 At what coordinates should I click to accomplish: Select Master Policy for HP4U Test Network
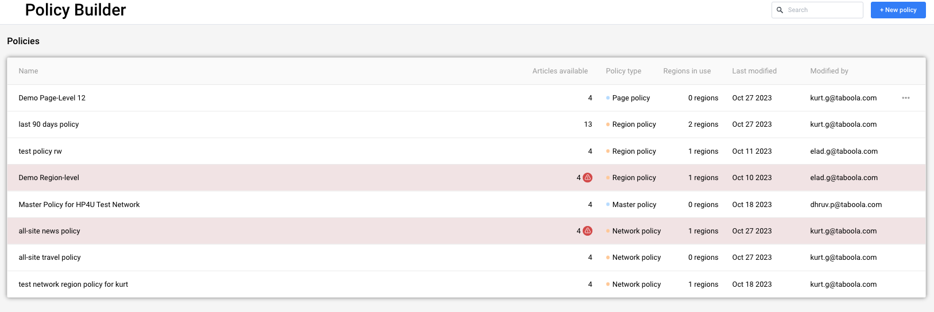point(79,205)
